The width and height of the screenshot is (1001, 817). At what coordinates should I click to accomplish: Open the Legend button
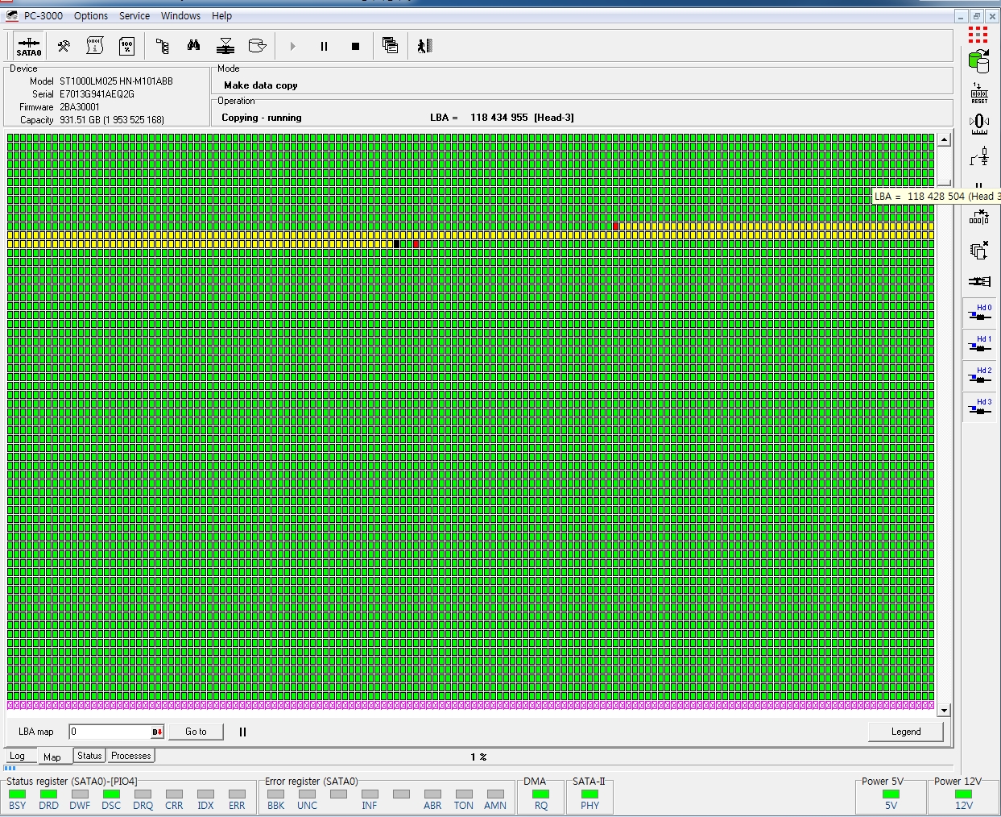coord(905,732)
